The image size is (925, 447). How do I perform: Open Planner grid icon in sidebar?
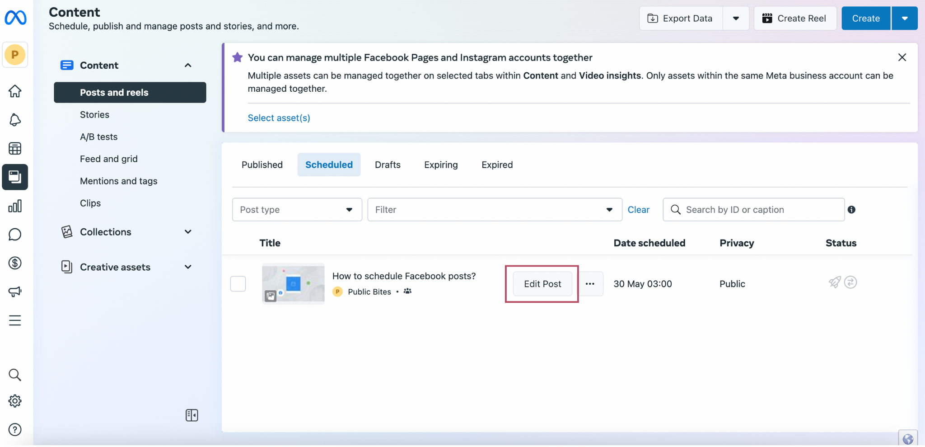[15, 148]
